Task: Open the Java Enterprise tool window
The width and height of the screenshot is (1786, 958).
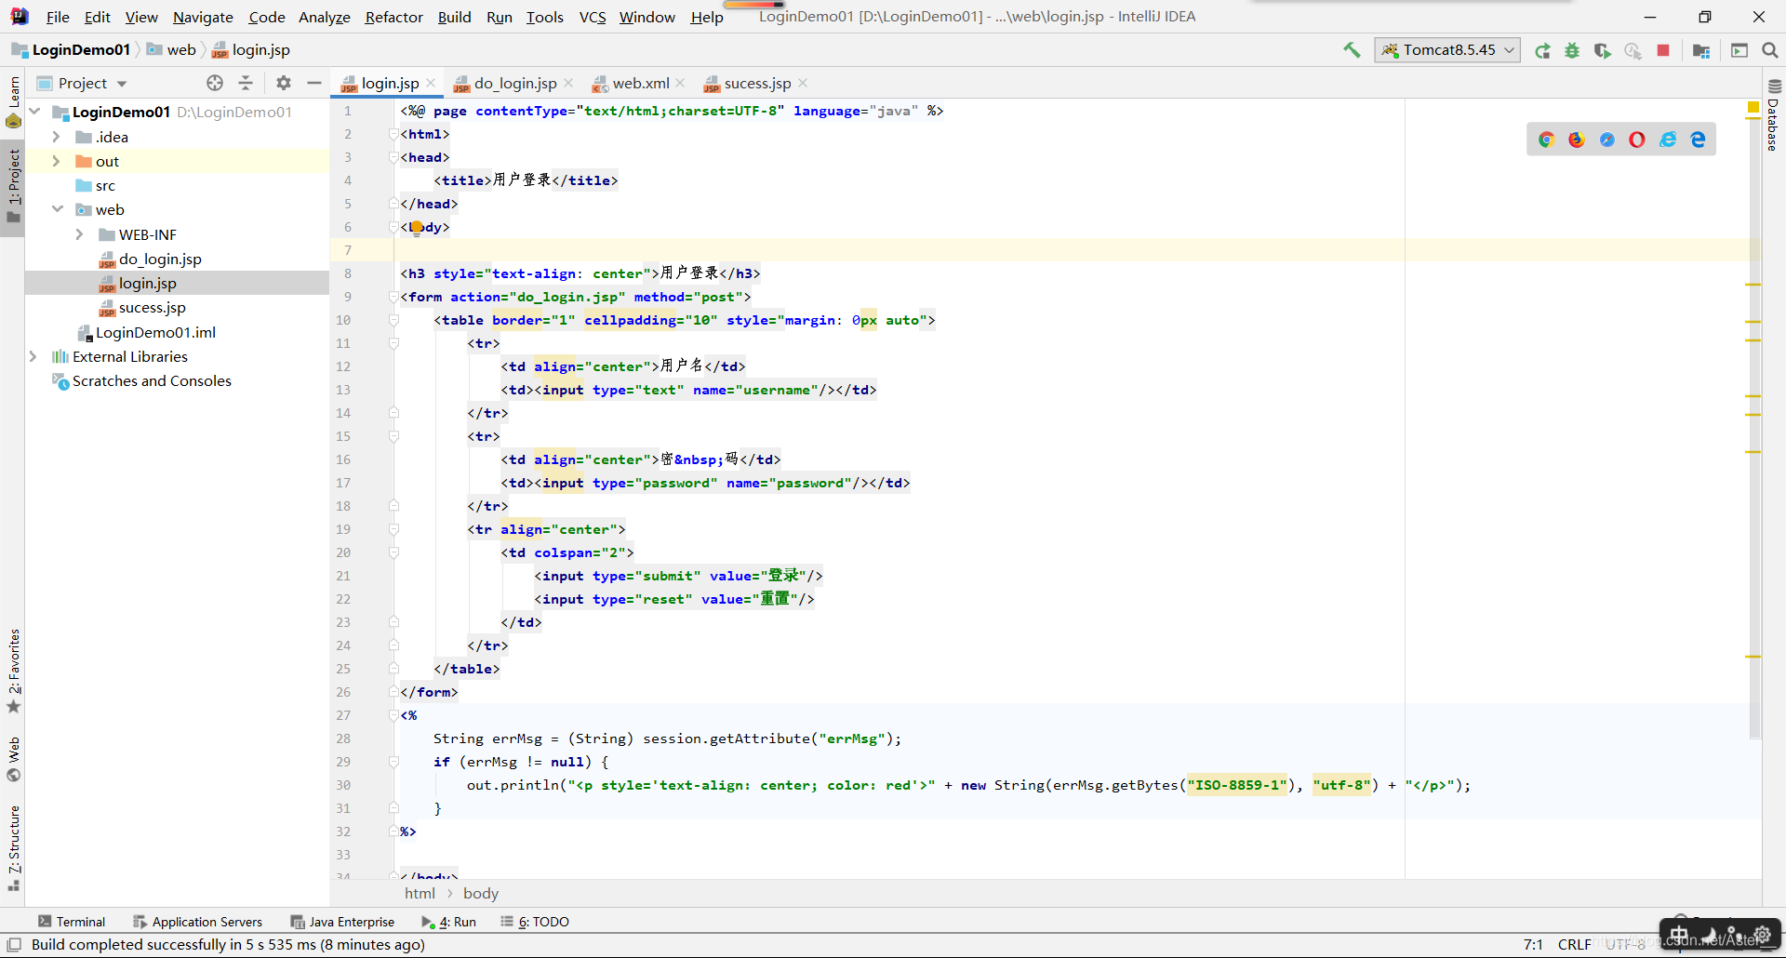Action: coord(342,922)
